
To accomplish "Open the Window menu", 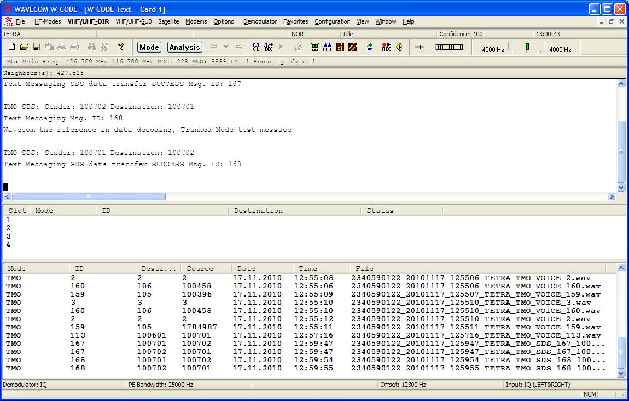I will pos(386,22).
